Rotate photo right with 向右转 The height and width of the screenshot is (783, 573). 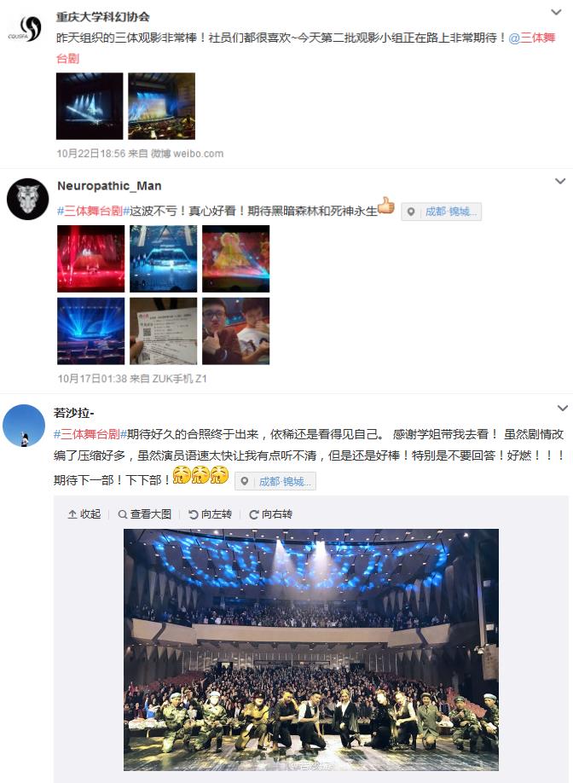[x=270, y=514]
